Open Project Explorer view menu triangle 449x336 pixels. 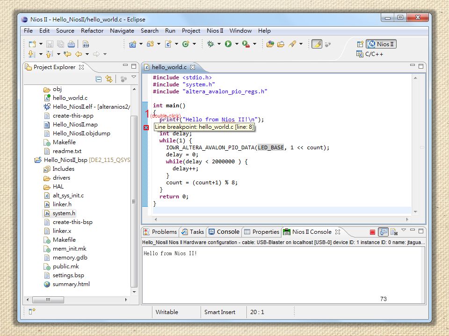point(133,77)
